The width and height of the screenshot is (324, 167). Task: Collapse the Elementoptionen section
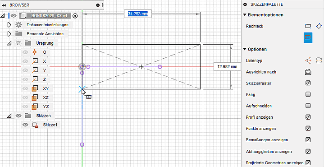point(245,15)
